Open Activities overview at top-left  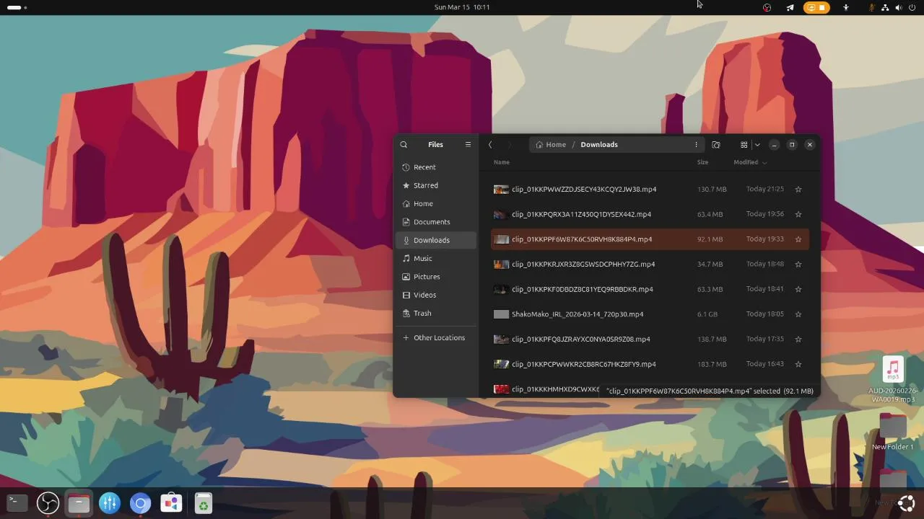pos(17,7)
